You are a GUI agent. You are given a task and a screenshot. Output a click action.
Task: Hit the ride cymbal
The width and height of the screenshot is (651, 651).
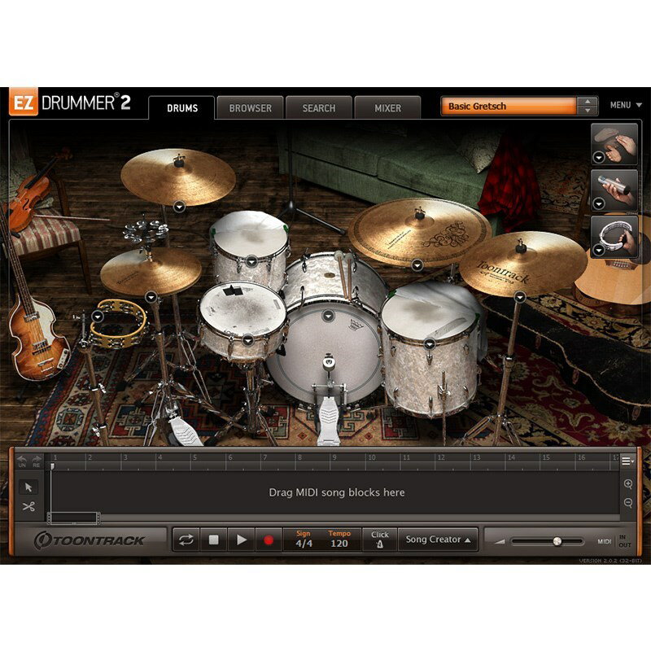click(x=418, y=233)
